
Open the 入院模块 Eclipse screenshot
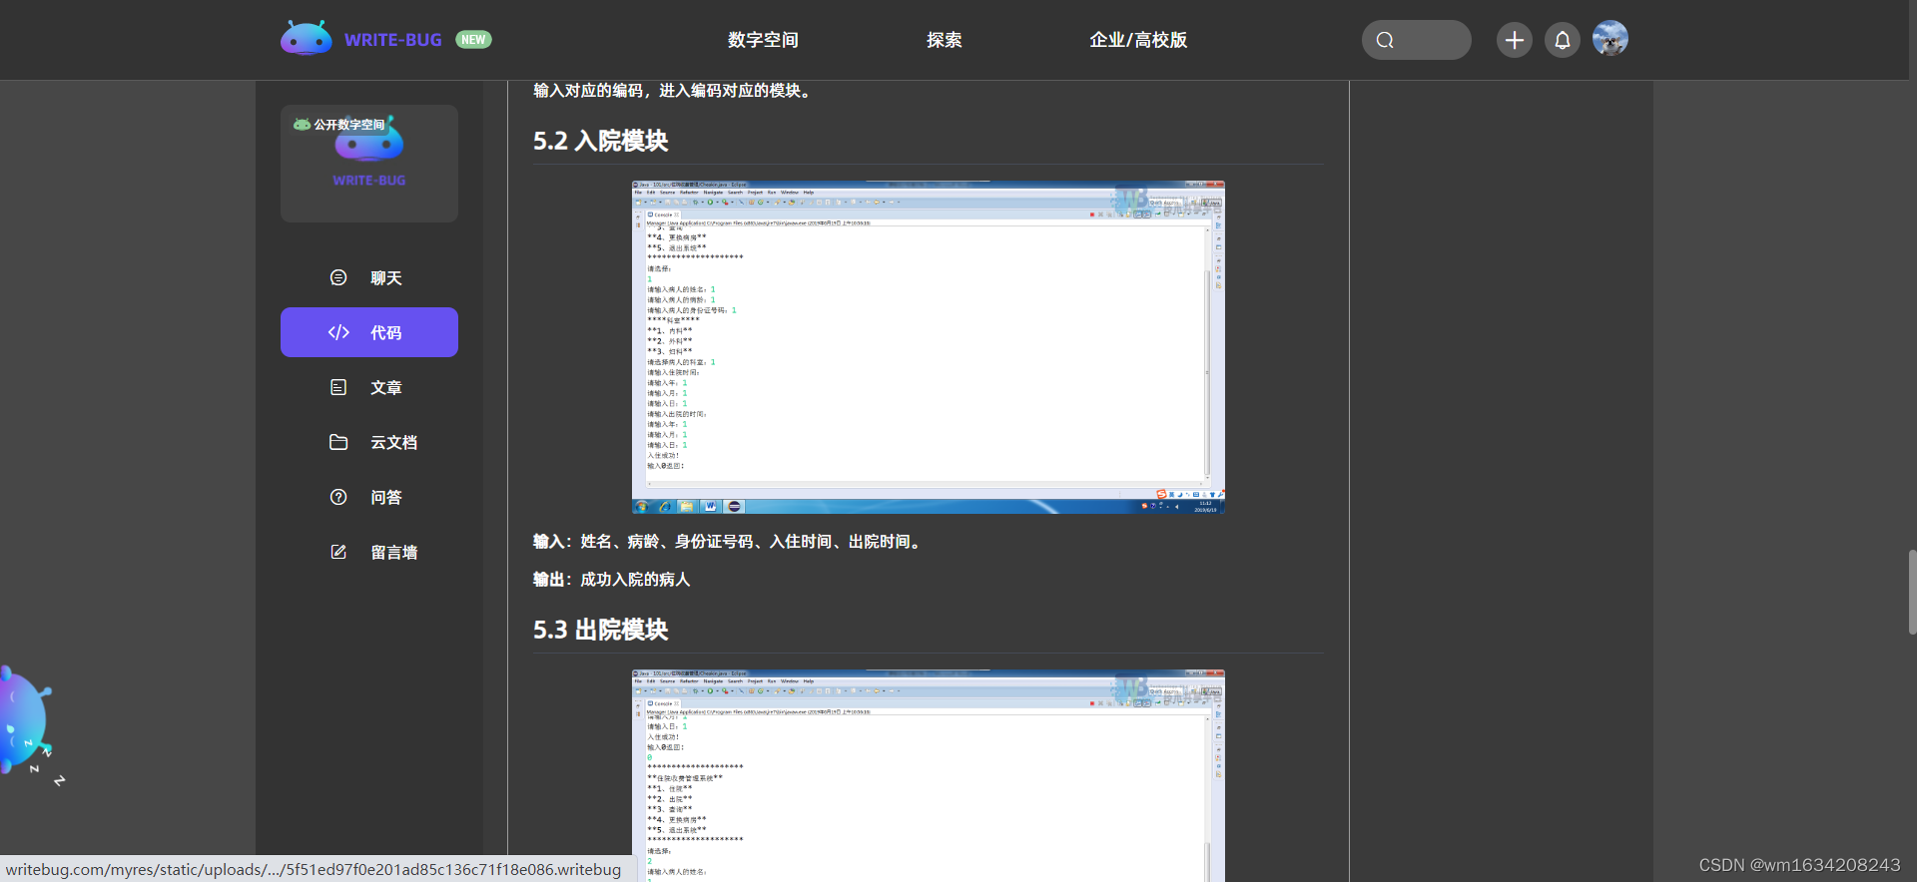pyautogui.click(x=928, y=346)
